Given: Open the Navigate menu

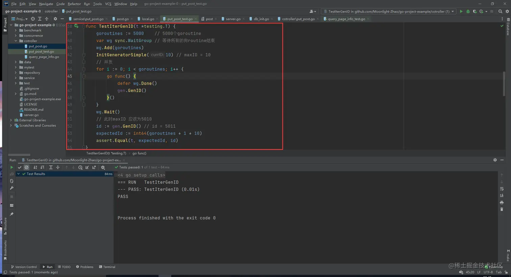Looking at the screenshot, I should tap(46, 4).
